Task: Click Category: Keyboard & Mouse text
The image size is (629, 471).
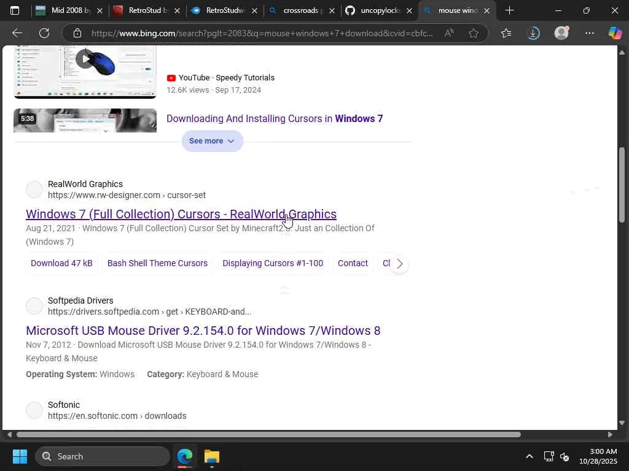Action: tap(203, 374)
